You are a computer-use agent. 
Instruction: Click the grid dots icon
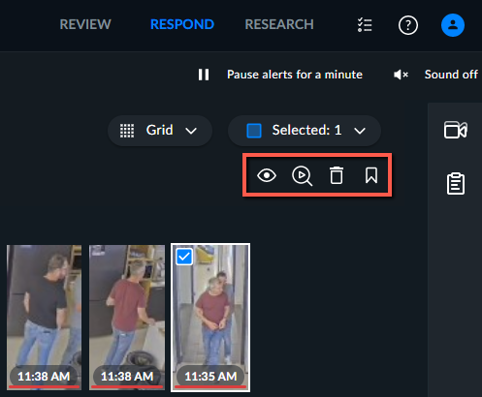[127, 131]
